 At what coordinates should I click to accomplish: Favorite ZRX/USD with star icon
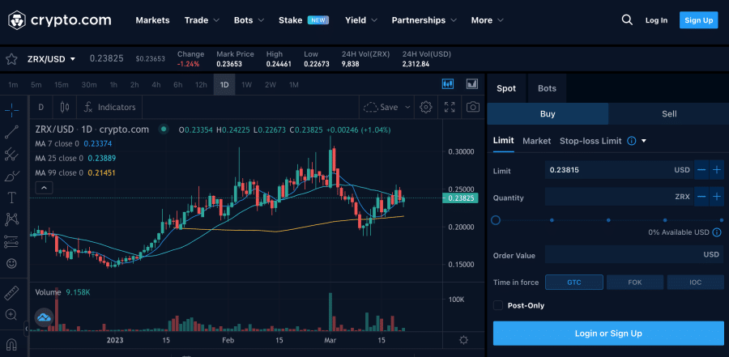point(11,59)
